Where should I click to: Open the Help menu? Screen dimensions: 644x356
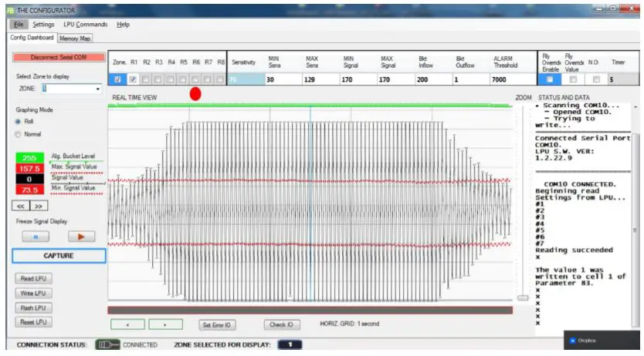(x=123, y=25)
